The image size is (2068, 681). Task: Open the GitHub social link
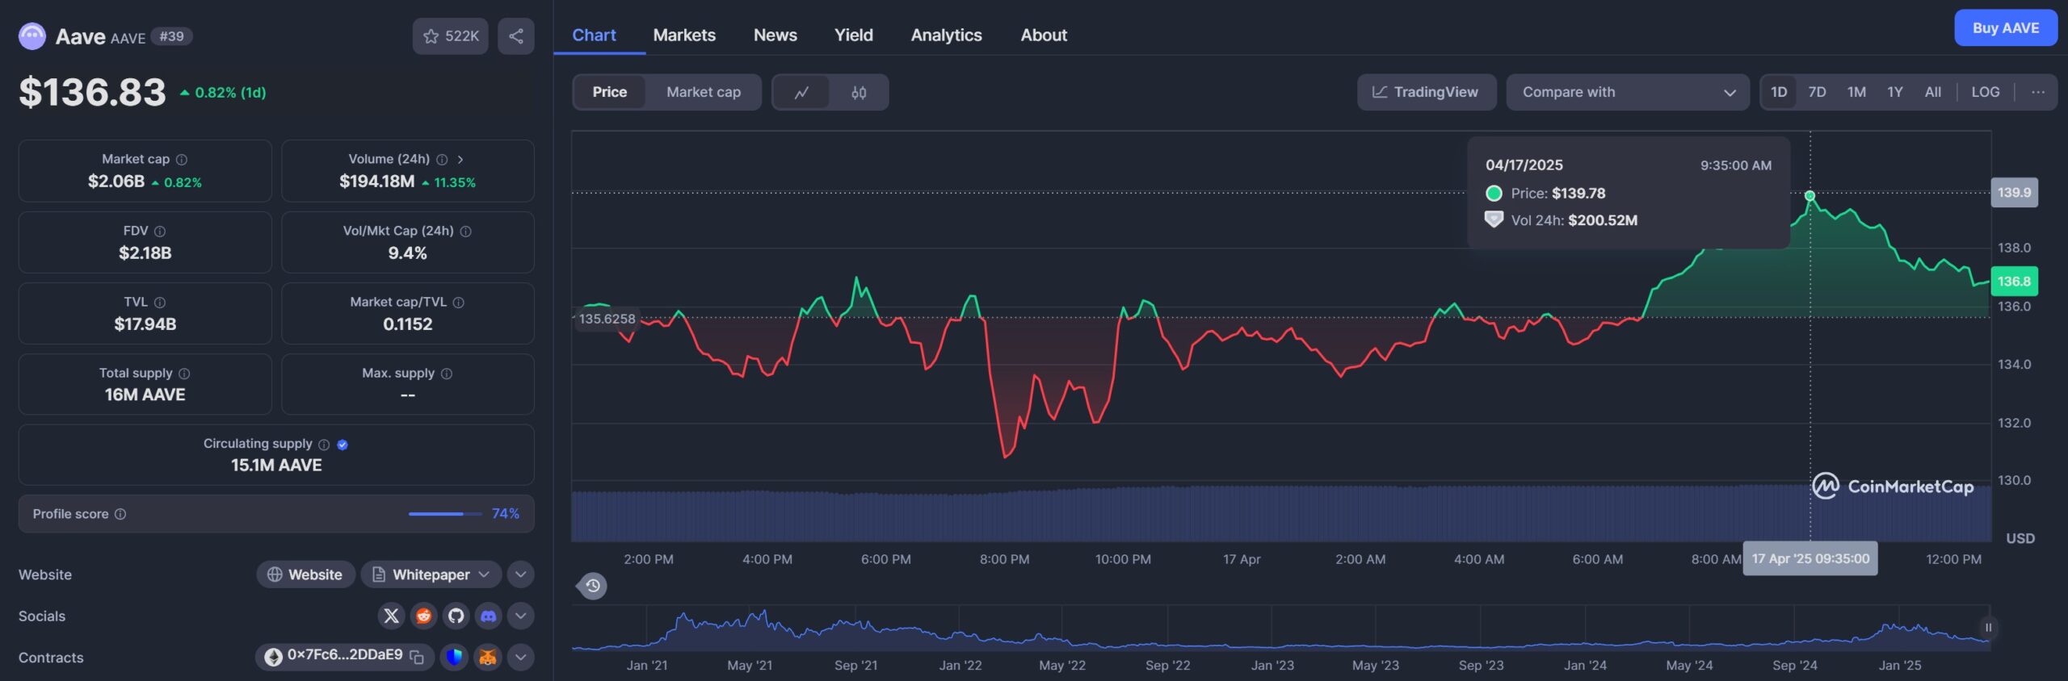point(456,616)
